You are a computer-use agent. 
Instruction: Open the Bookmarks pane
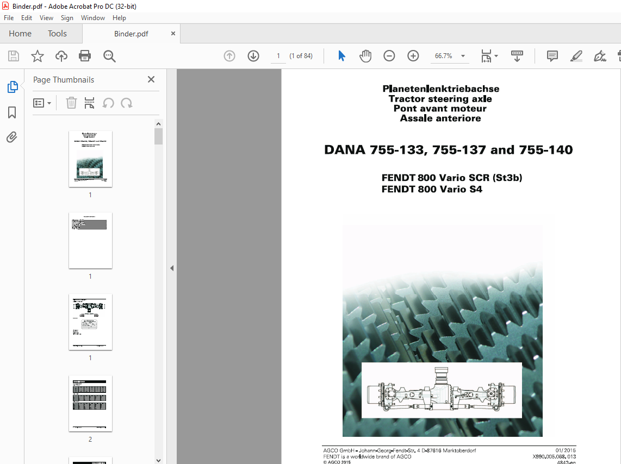coord(12,112)
